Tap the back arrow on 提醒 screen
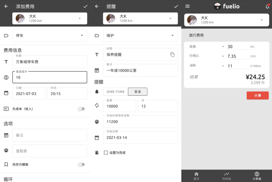Viewport: 272px width, 182px height. 97,7
